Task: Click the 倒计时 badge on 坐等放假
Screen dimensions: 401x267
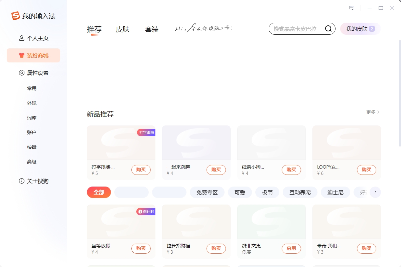Action: 146,212
